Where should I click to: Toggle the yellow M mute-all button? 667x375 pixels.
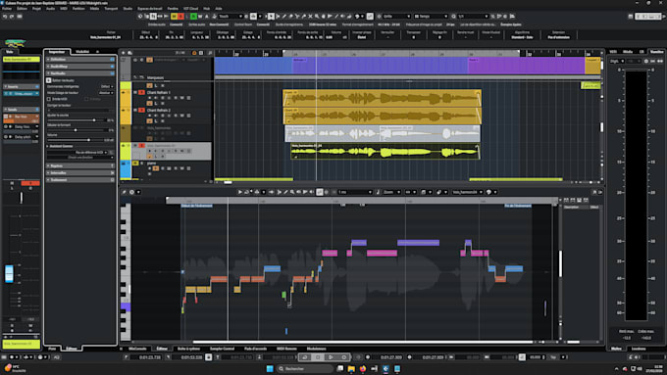[x=174, y=16]
